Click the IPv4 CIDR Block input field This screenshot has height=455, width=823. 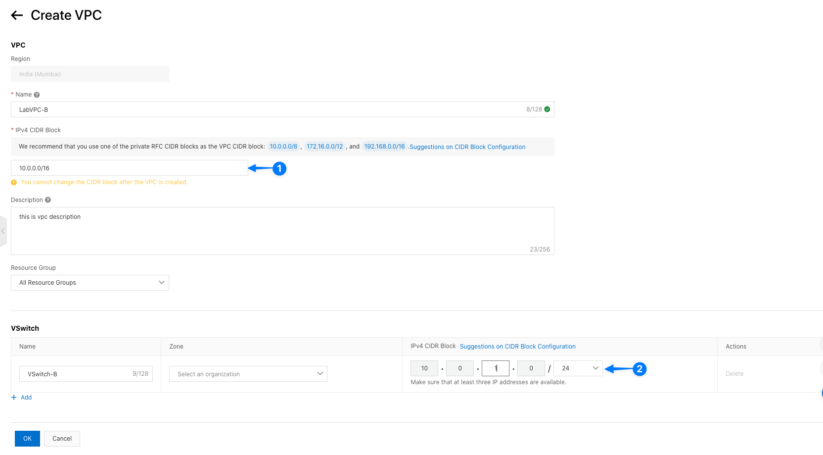click(x=129, y=168)
